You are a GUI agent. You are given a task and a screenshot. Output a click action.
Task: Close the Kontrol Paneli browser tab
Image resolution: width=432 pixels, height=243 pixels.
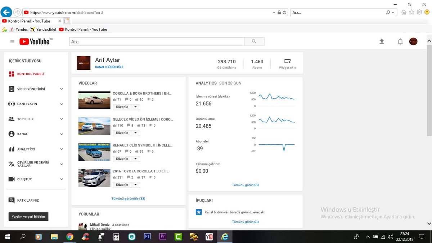[x=60, y=21]
